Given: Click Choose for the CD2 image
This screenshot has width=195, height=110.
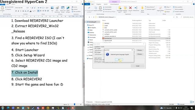Looking at the screenshot, I should pyautogui.click(x=140, y=54).
